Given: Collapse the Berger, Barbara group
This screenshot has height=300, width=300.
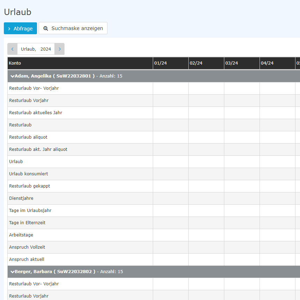Looking at the screenshot, I should click(x=13, y=272).
